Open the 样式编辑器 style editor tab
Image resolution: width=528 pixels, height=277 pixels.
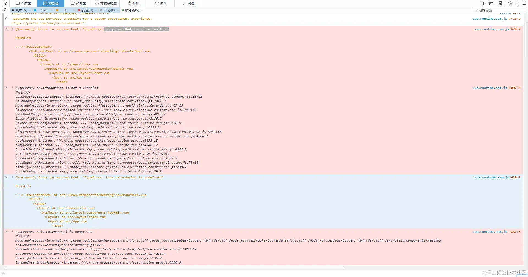[x=106, y=3]
